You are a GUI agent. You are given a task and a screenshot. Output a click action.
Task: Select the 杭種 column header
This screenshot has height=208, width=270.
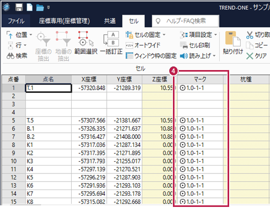[x=246, y=79]
